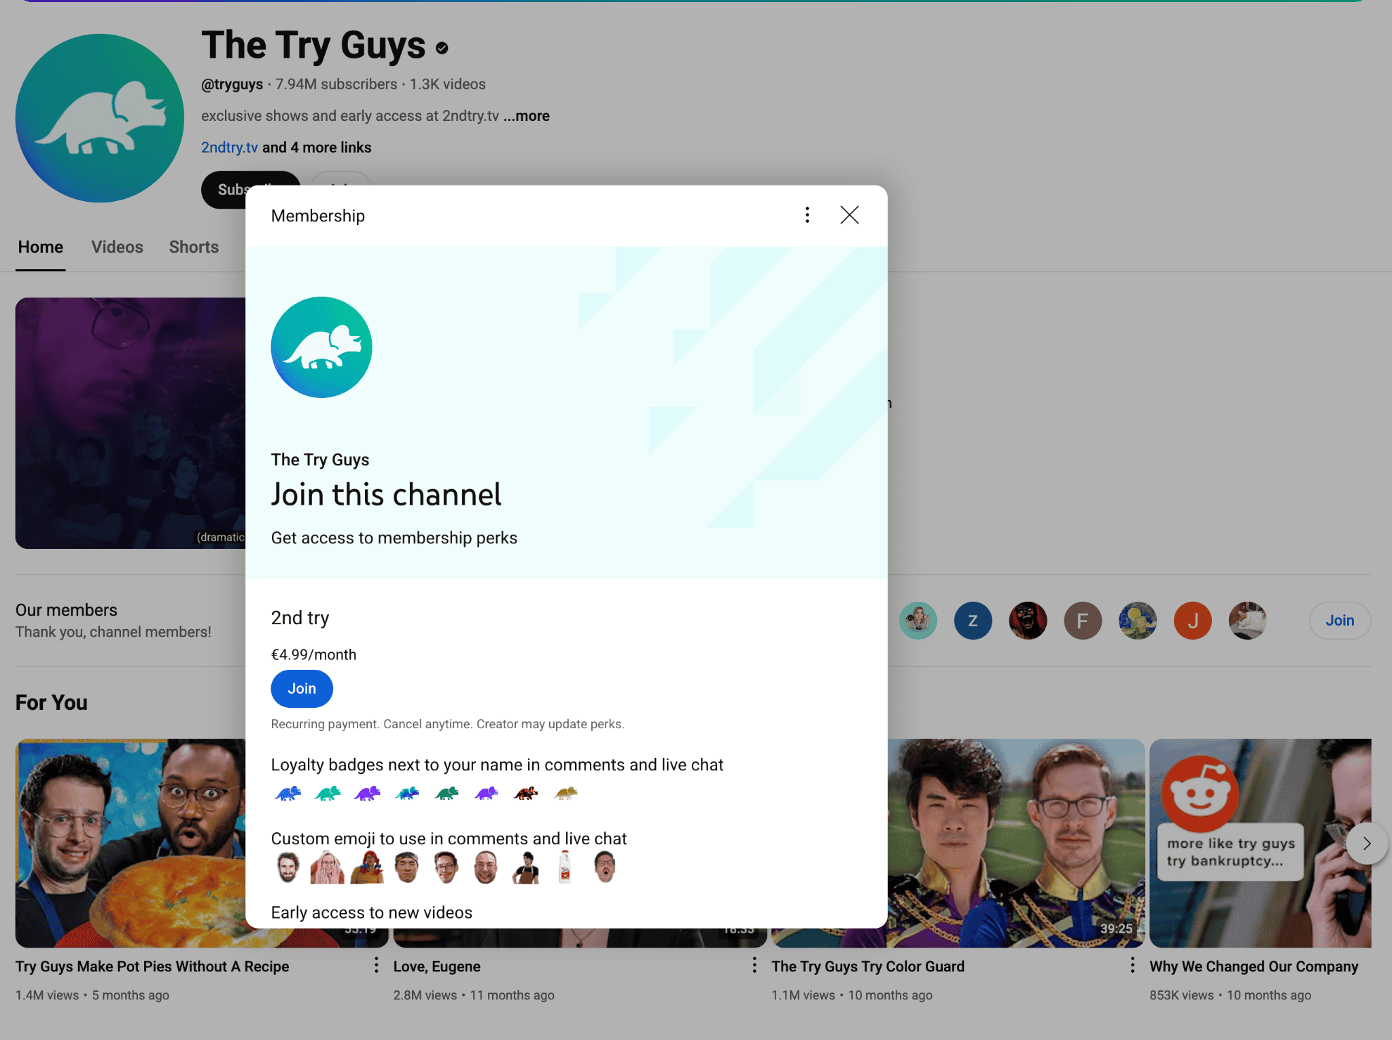The width and height of the screenshot is (1392, 1040).
Task: Click the next arrow on For You carousel
Action: (x=1367, y=844)
